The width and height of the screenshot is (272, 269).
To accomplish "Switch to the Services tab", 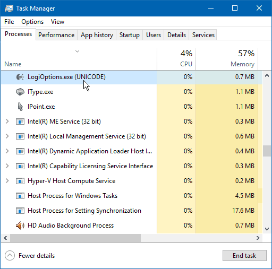I will click(x=203, y=35).
